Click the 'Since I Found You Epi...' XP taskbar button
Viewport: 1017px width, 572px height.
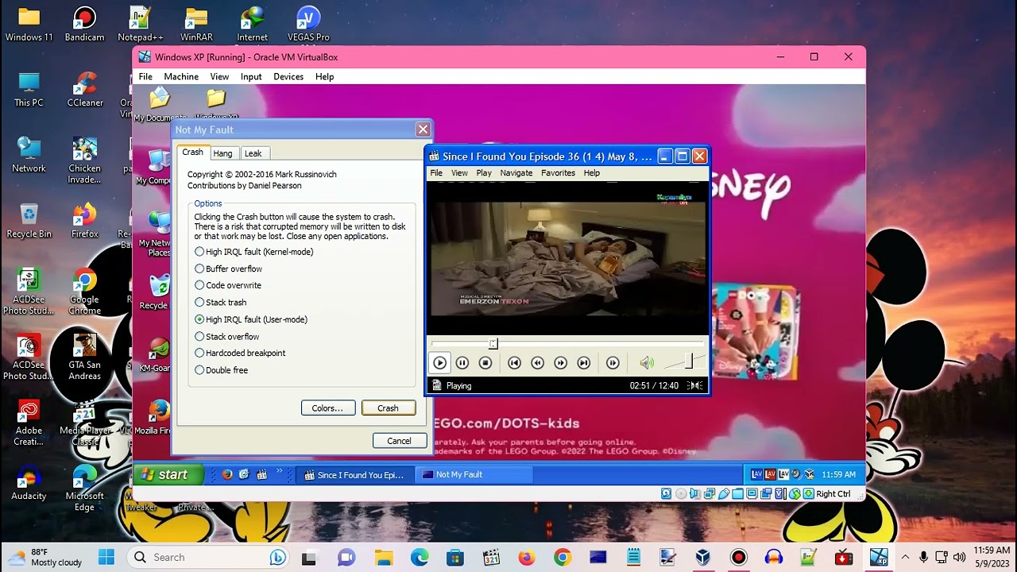click(355, 474)
